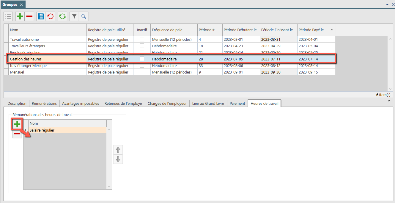Switch to the Description tab
The height and width of the screenshot is (203, 395).
click(x=17, y=103)
